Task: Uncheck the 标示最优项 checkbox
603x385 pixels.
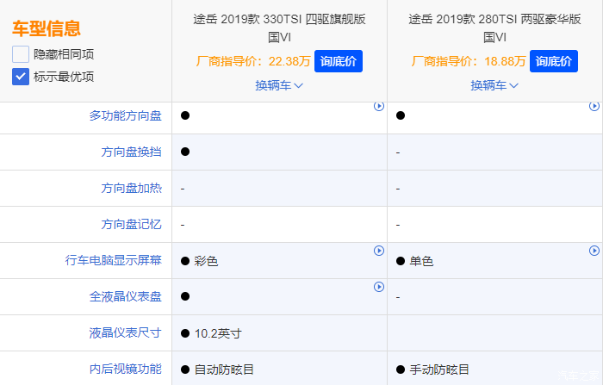Action: tap(21, 77)
